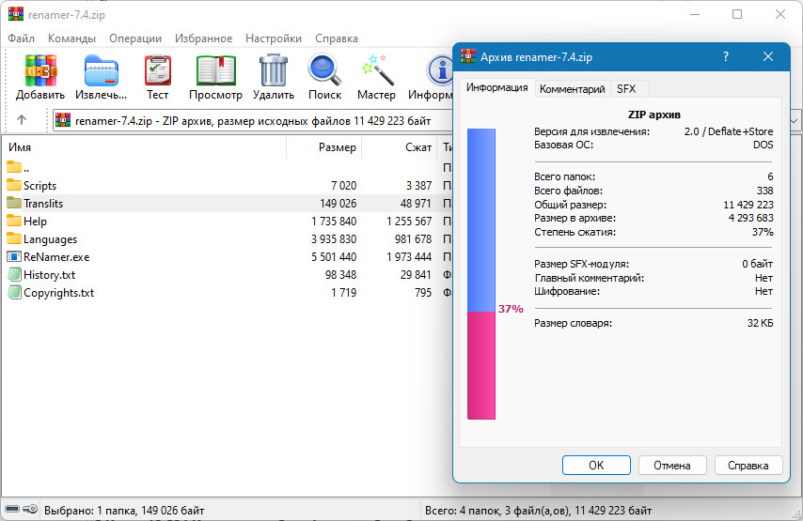Open the Файл menu
803x521 pixels.
pyautogui.click(x=22, y=38)
